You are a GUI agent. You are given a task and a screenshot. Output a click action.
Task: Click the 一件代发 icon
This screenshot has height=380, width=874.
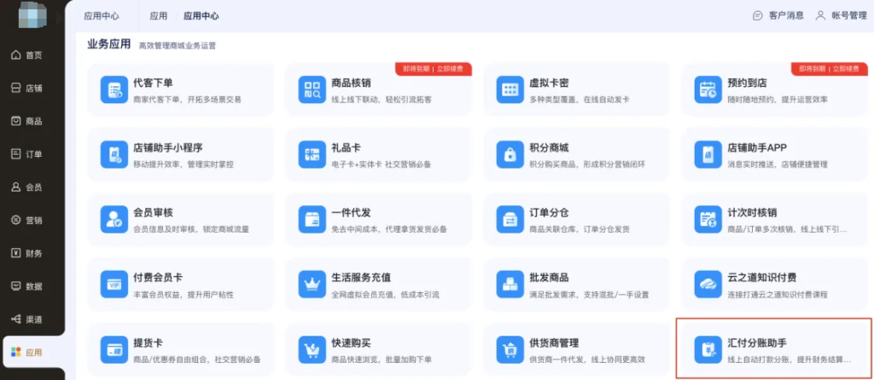tap(312, 219)
